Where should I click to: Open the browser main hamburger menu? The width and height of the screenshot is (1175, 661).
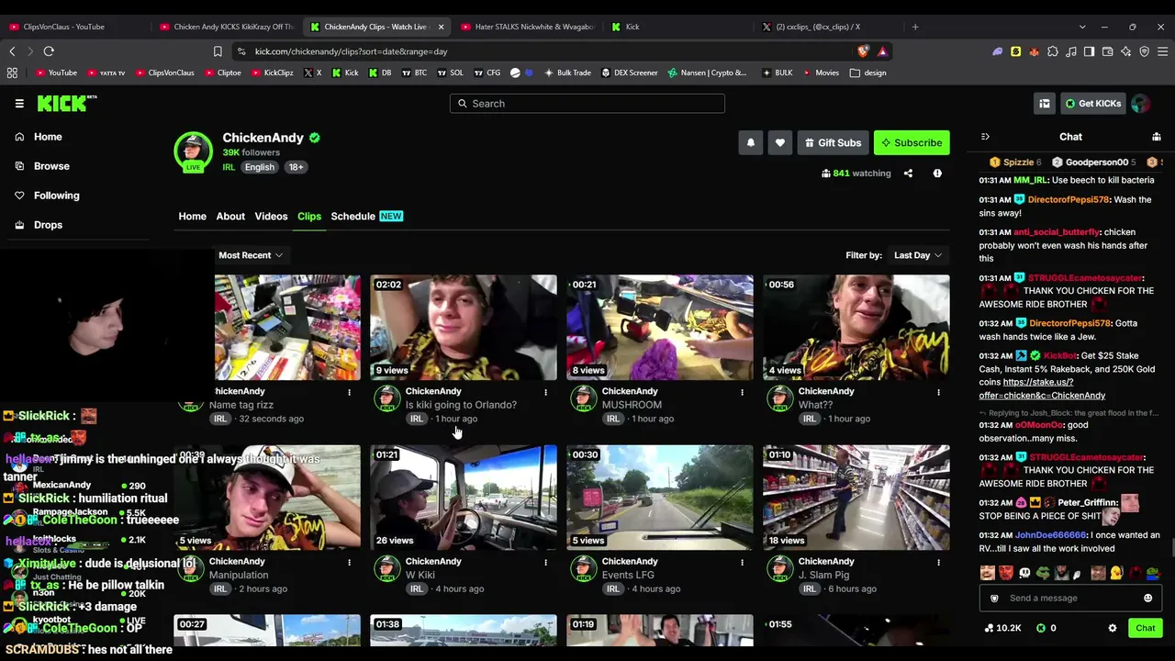pos(1161,51)
